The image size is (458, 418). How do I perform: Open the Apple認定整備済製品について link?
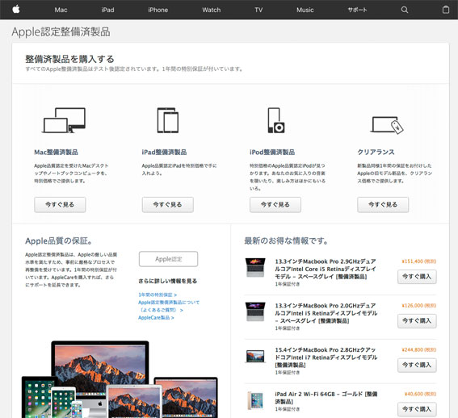pyautogui.click(x=169, y=306)
